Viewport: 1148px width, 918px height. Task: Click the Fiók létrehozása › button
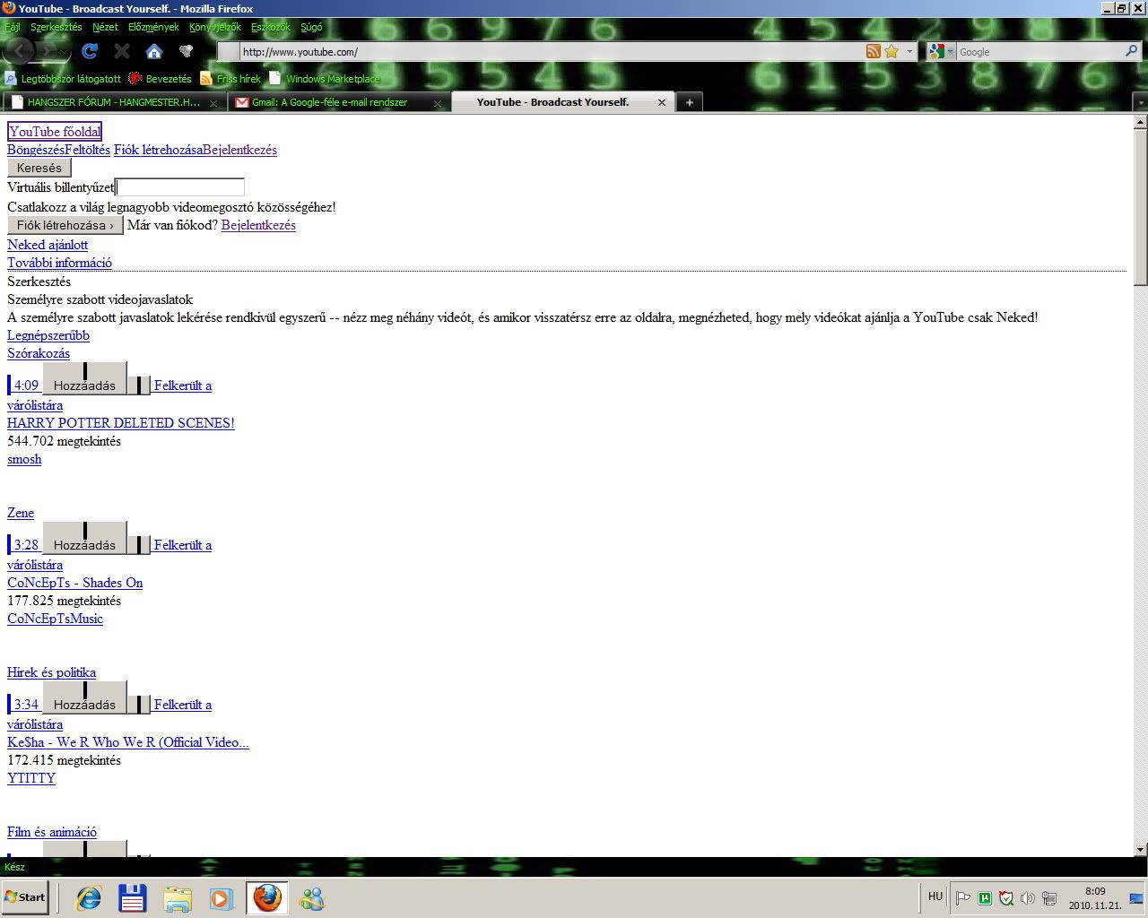point(65,225)
